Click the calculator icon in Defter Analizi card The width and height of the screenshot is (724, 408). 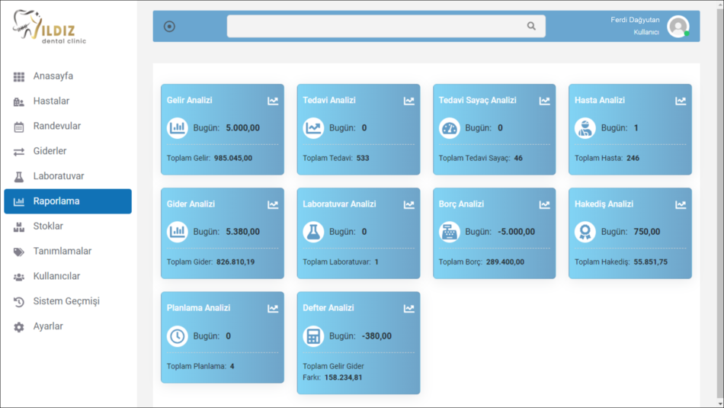[x=313, y=336]
